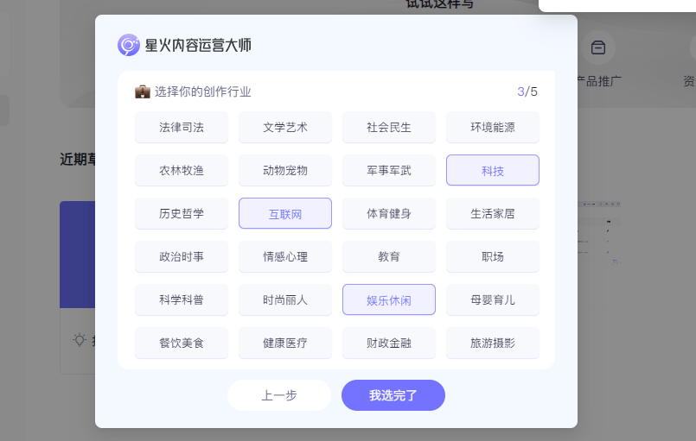The image size is (696, 441).
Task: Deselect the 互联网 industry option
Action: point(285,214)
